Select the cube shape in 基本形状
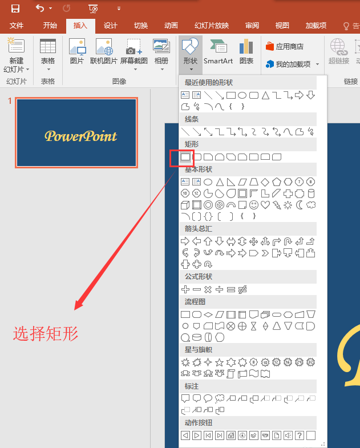 click(x=185, y=205)
